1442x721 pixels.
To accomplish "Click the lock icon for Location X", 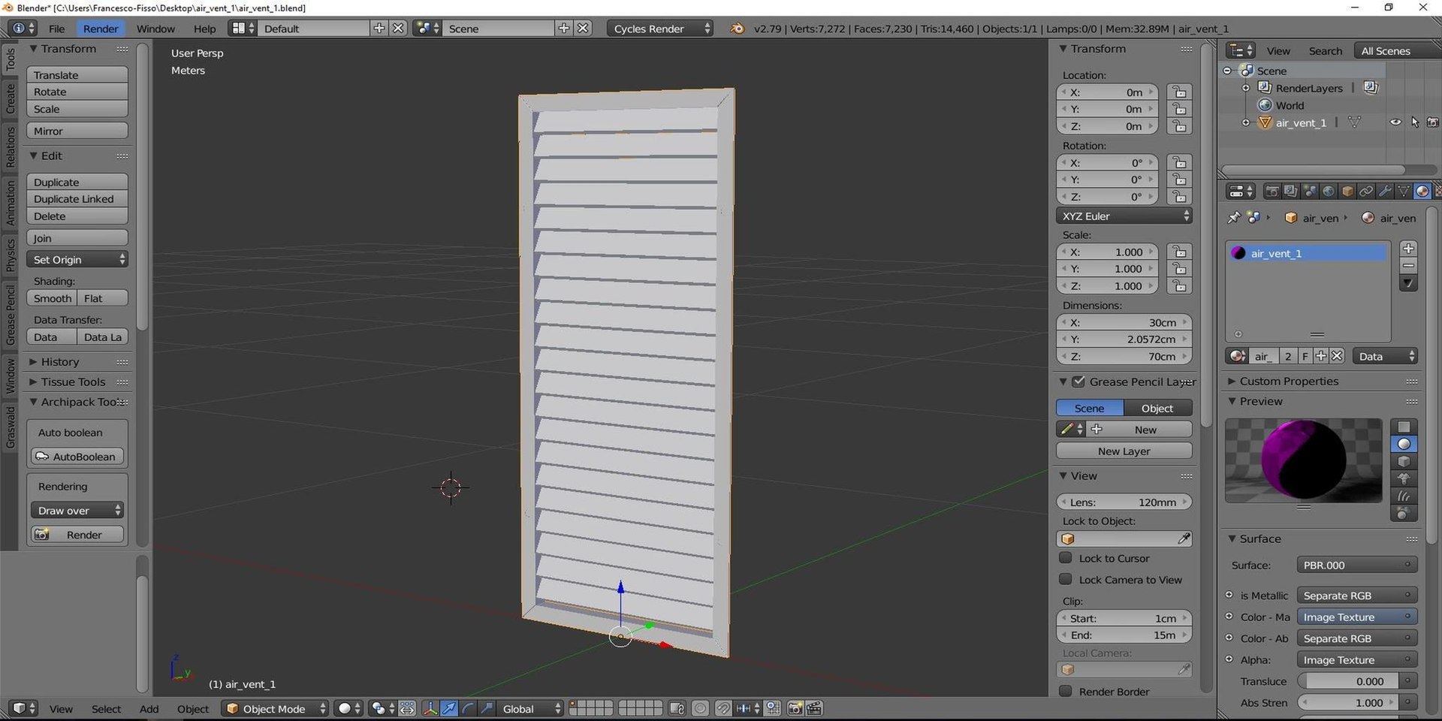I will click(1179, 92).
